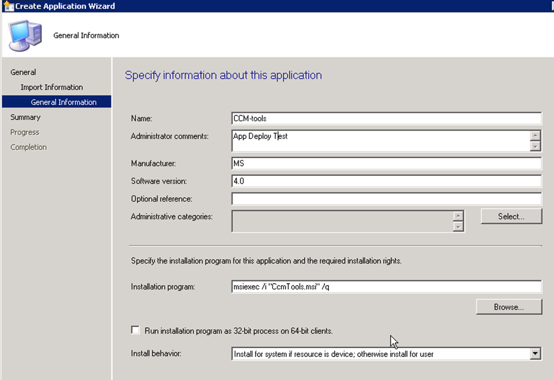Click Select... button for administrative categories
Viewport: 554px width, 380px height.
511,216
